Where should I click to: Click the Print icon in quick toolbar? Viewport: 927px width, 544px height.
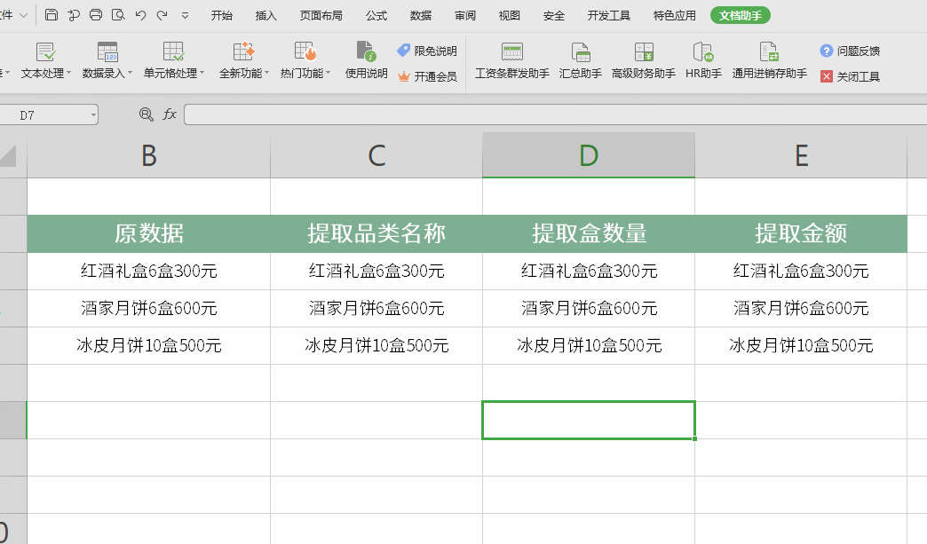pos(96,15)
